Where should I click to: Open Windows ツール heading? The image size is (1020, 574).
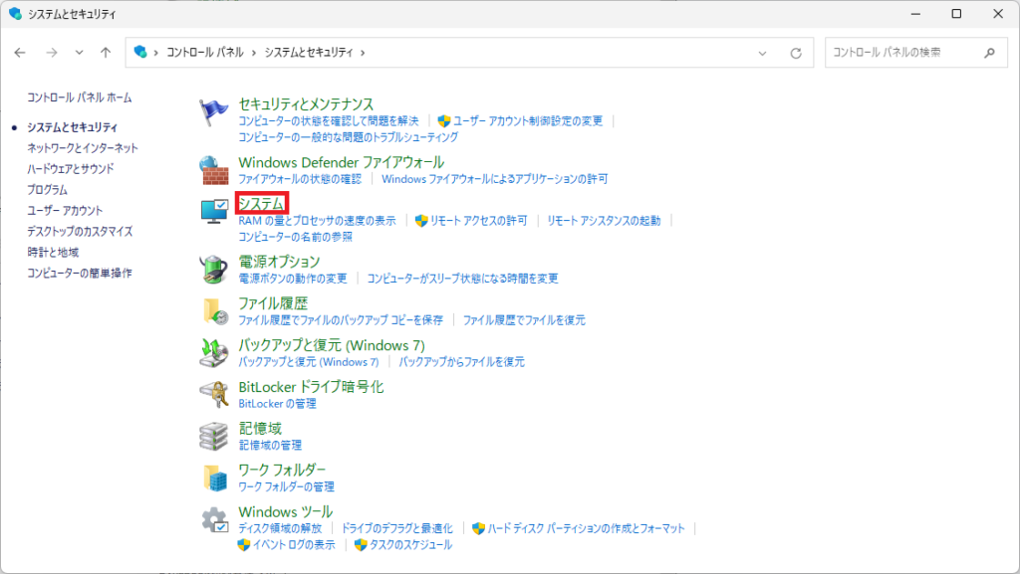pos(286,511)
